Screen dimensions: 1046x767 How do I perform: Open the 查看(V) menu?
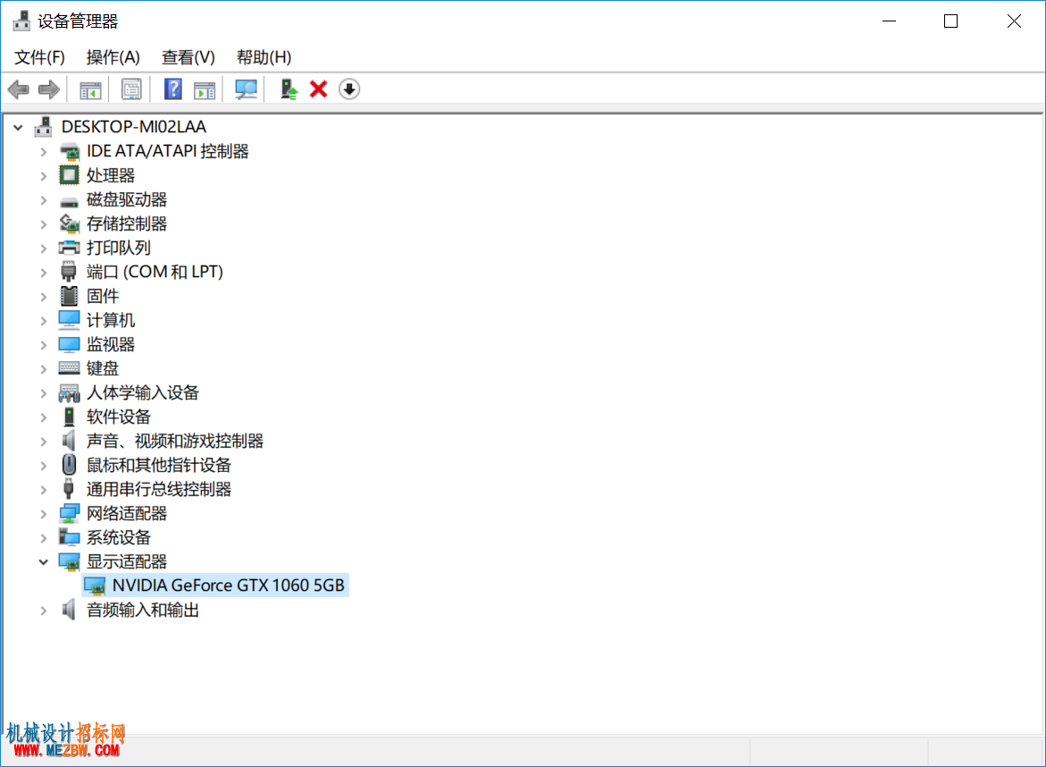point(188,57)
